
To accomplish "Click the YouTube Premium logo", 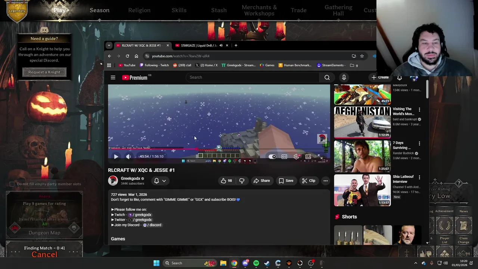I will click(135, 77).
